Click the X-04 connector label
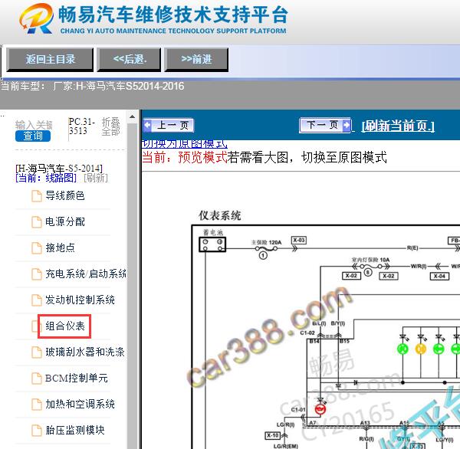460x449 pixels. pyautogui.click(x=439, y=277)
